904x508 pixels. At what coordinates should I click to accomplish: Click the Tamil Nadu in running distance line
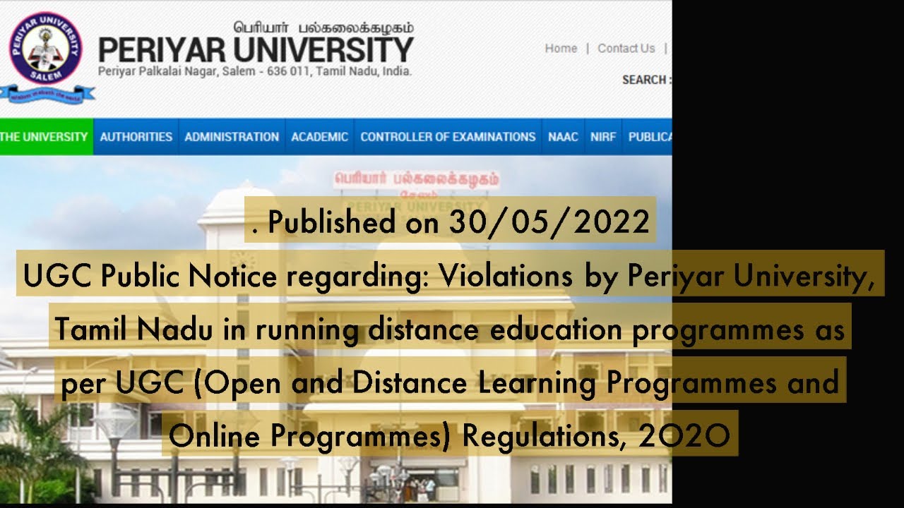point(451,329)
